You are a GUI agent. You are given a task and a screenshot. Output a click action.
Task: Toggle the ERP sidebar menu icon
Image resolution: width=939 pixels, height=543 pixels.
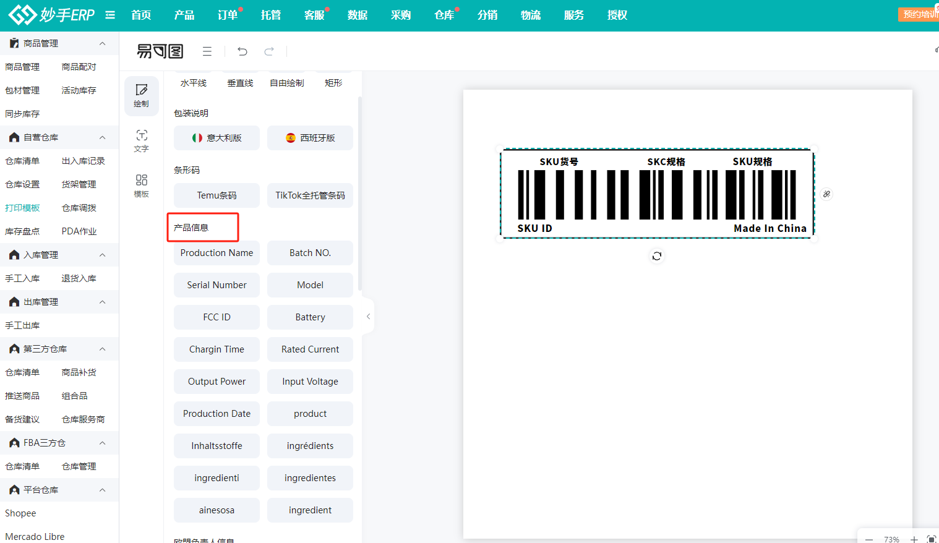click(x=110, y=15)
